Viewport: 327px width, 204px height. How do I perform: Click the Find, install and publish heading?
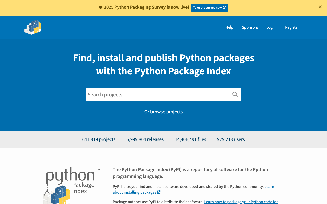click(163, 65)
